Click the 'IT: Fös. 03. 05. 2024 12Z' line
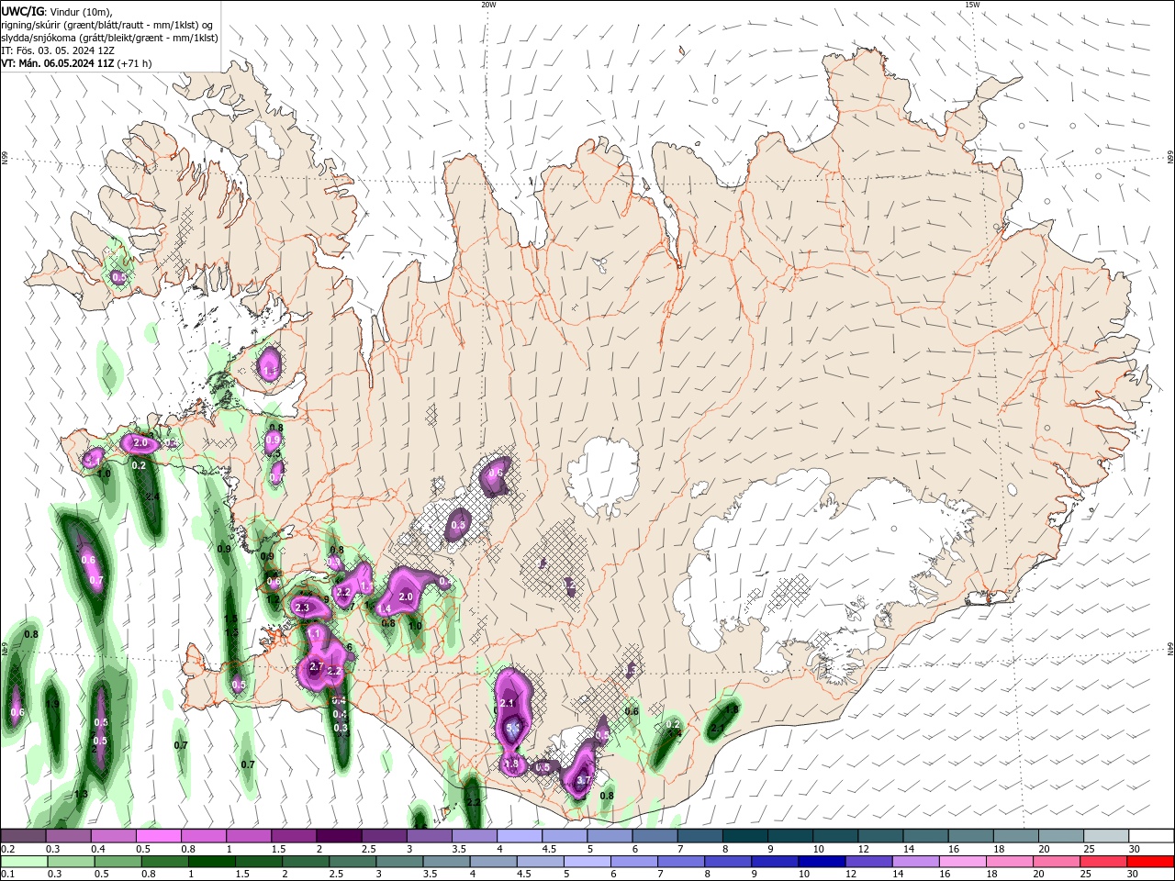The width and height of the screenshot is (1175, 881). (x=58, y=50)
